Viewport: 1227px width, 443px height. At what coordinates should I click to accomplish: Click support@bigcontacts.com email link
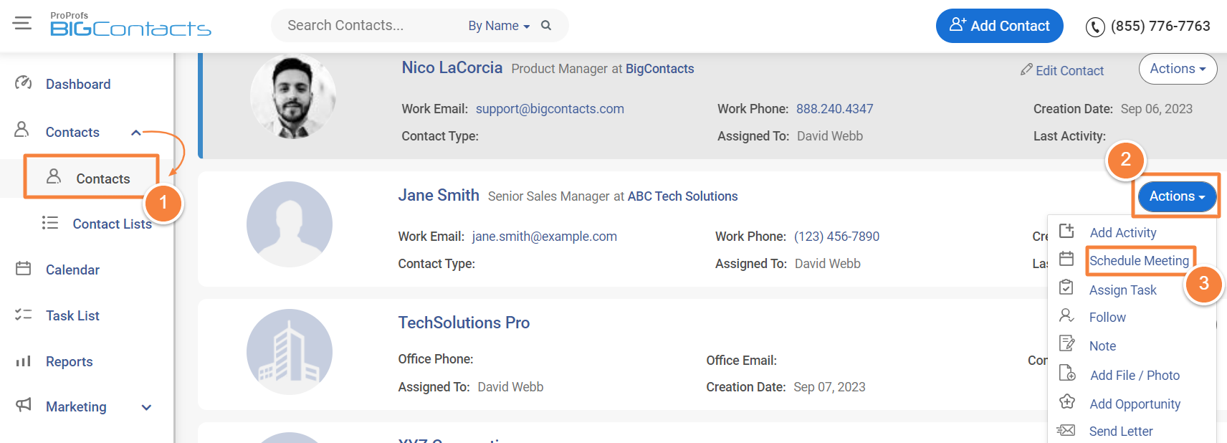coord(550,109)
